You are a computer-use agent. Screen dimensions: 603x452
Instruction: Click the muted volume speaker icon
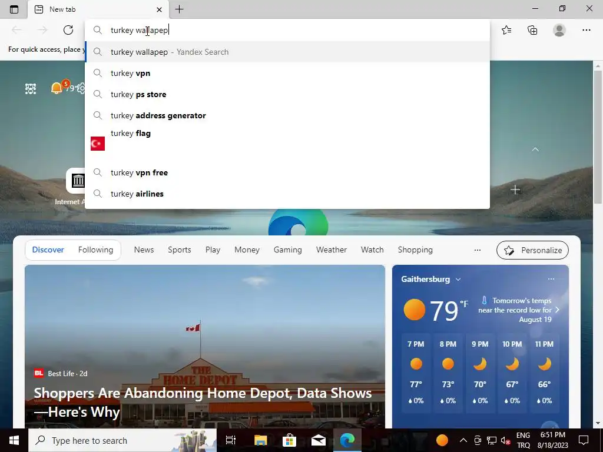[x=506, y=440]
